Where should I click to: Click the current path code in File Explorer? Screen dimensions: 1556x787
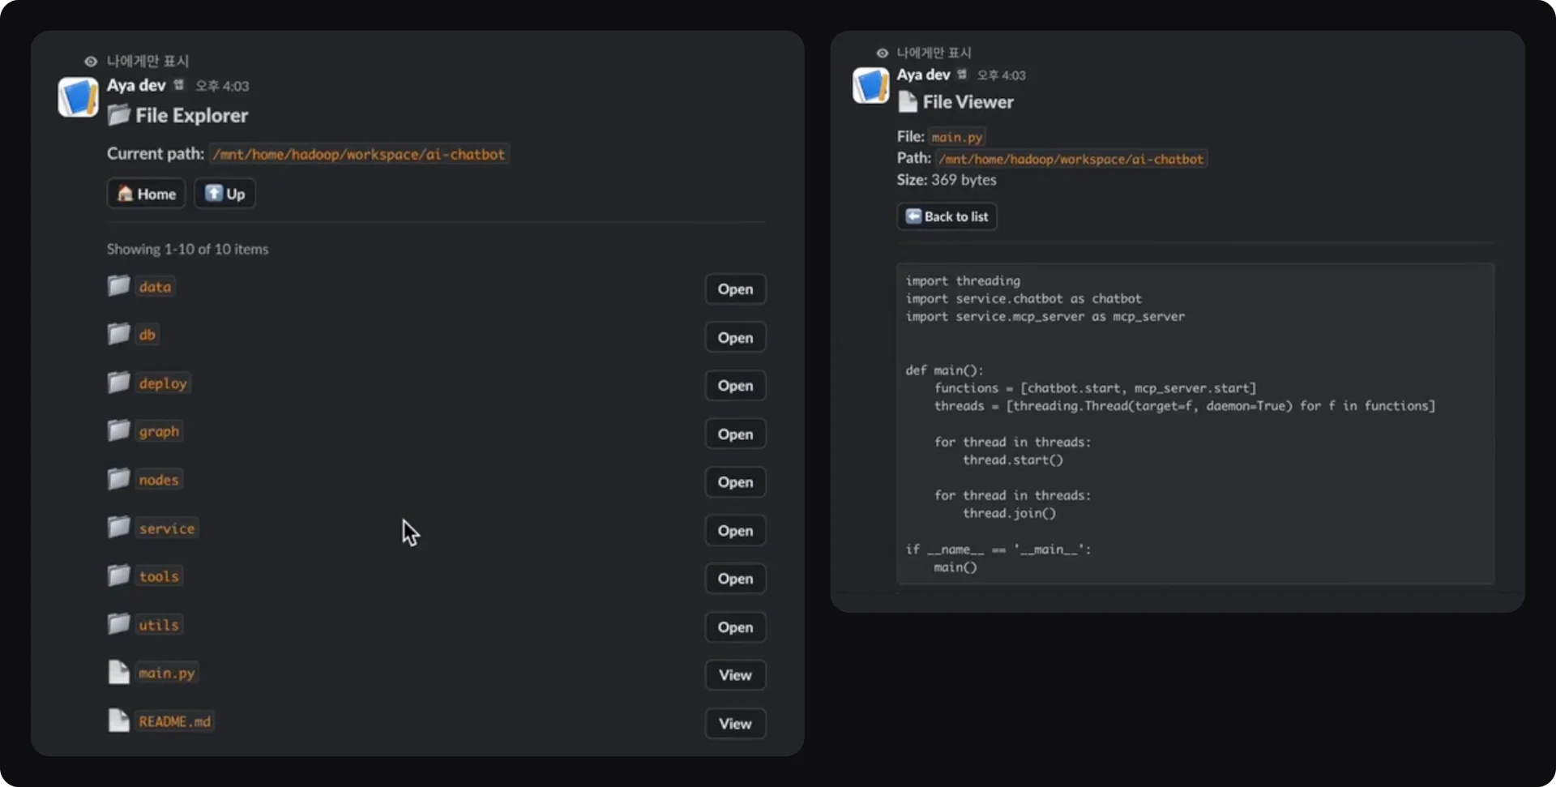click(358, 154)
